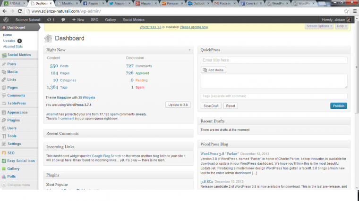Open the 3.8 RC2 blog post link
Screen dimensions: 359x201
click(207, 181)
